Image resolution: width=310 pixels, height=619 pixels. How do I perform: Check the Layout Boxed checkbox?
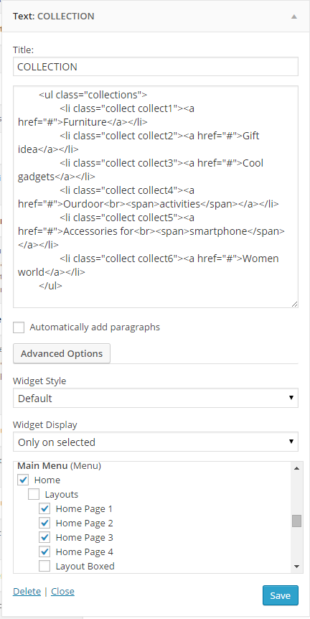pos(44,566)
